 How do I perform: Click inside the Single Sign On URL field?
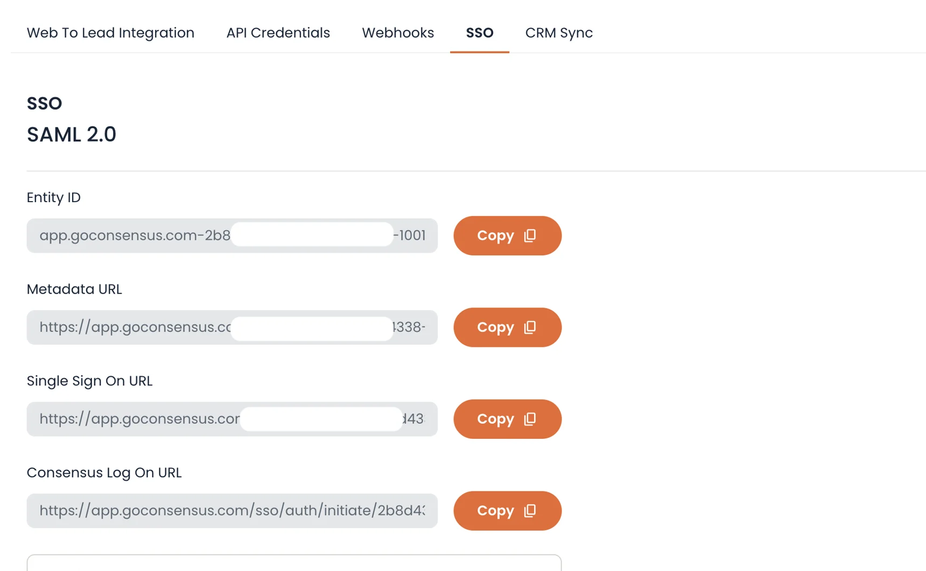click(x=232, y=419)
